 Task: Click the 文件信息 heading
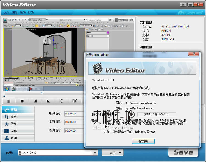pos(146,22)
